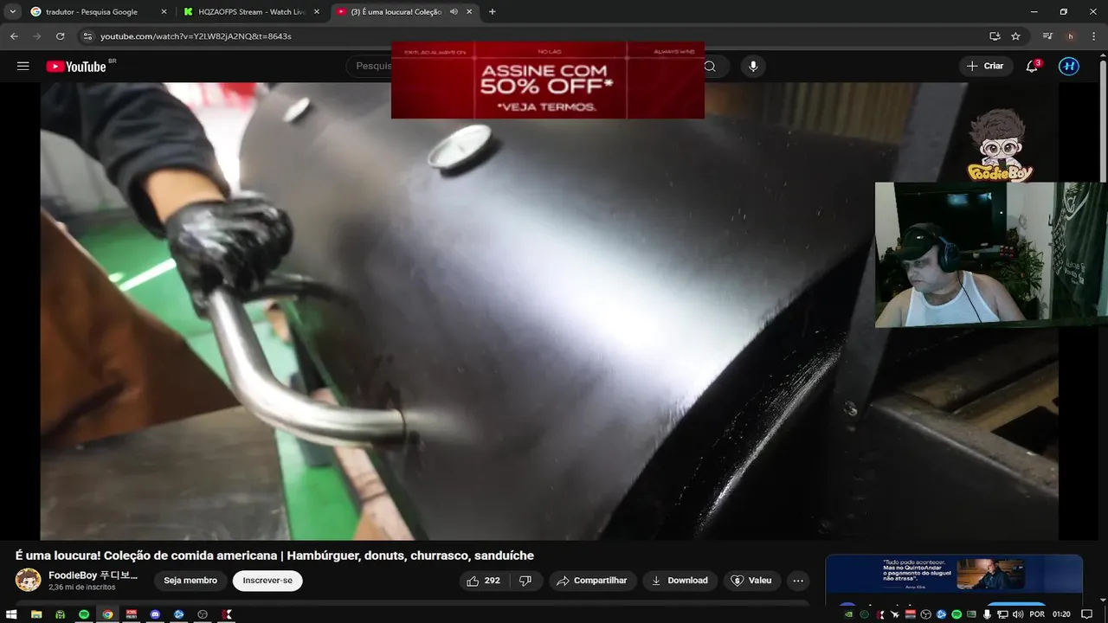
Task: Mute the tab via the speaker icon
Action: (454, 12)
